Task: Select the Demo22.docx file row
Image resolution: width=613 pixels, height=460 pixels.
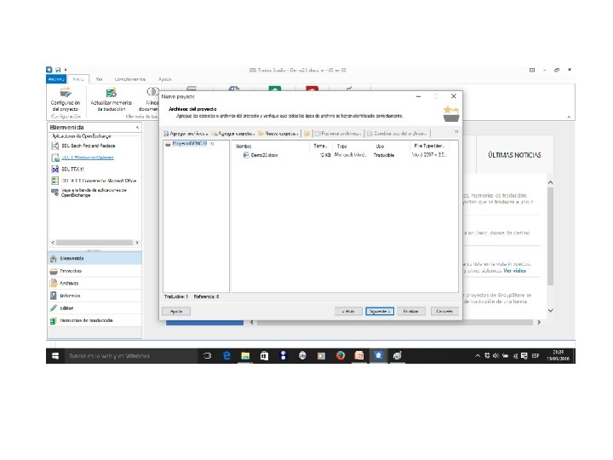Action: point(344,155)
